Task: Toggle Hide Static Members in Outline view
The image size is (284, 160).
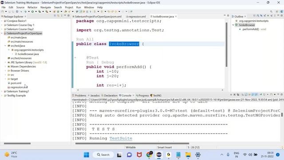Action: 264,16
